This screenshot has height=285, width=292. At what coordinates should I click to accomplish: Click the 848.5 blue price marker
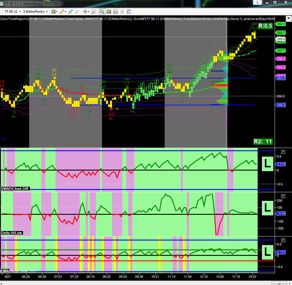pyautogui.click(x=281, y=105)
